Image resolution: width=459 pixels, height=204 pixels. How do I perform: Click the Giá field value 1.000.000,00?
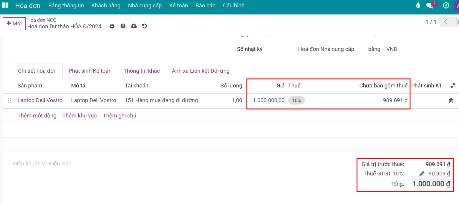pos(269,100)
